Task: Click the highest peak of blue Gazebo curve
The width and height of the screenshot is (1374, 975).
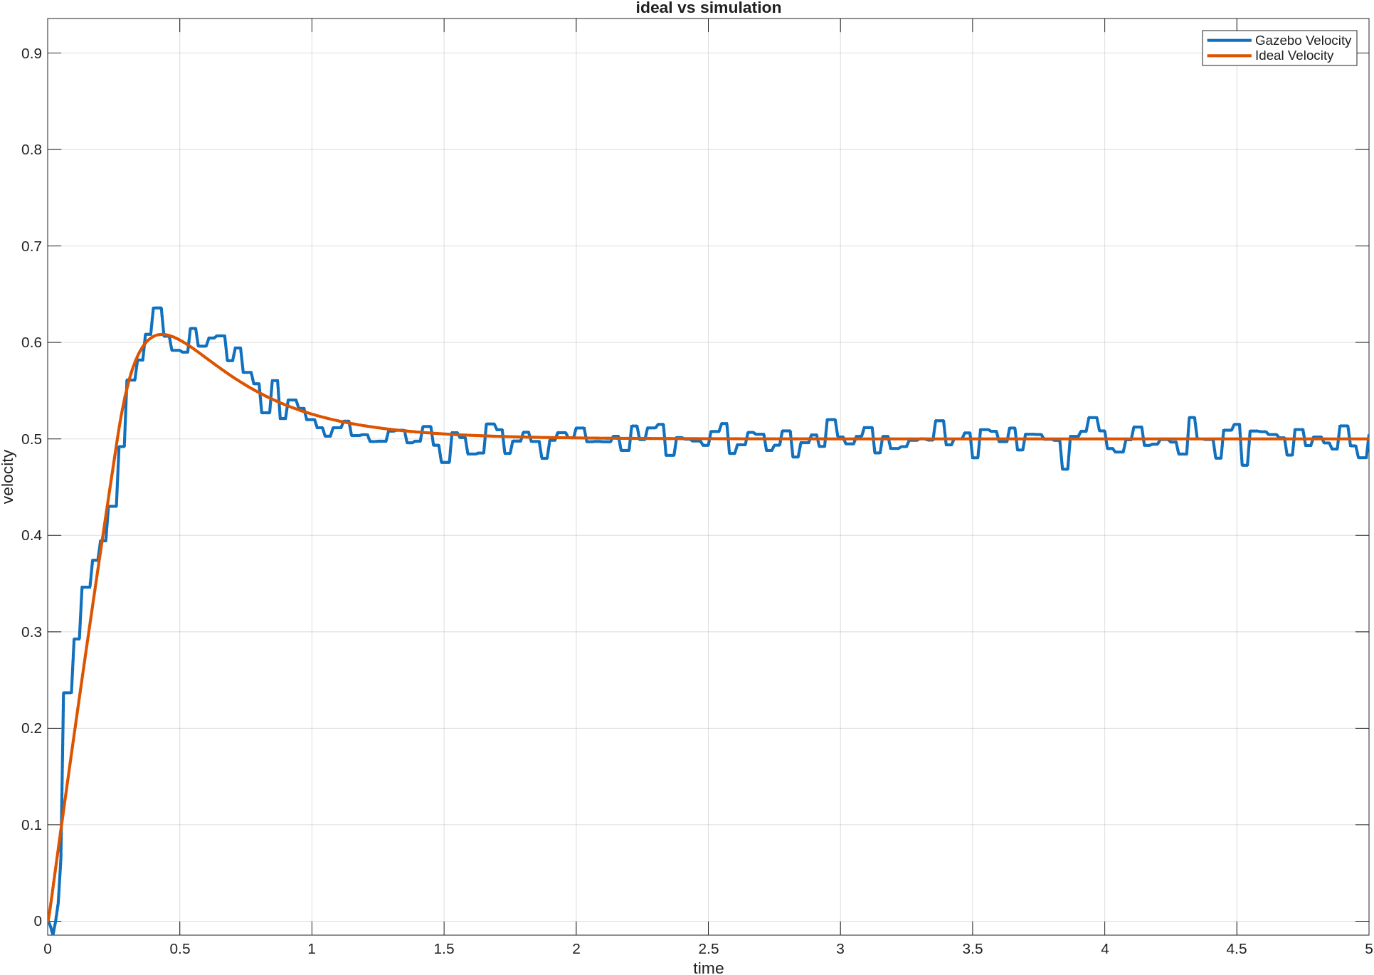Action: pyautogui.click(x=157, y=308)
